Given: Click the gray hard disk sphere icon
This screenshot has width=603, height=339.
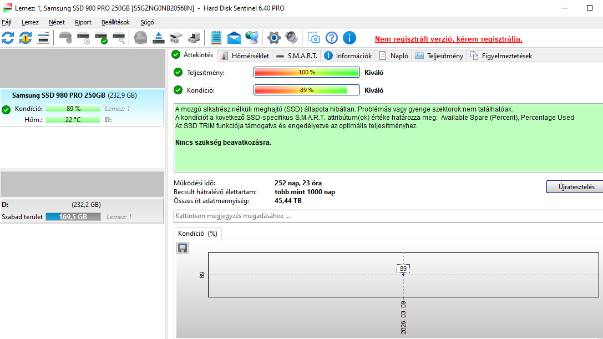Looking at the screenshot, I should click(x=141, y=38).
